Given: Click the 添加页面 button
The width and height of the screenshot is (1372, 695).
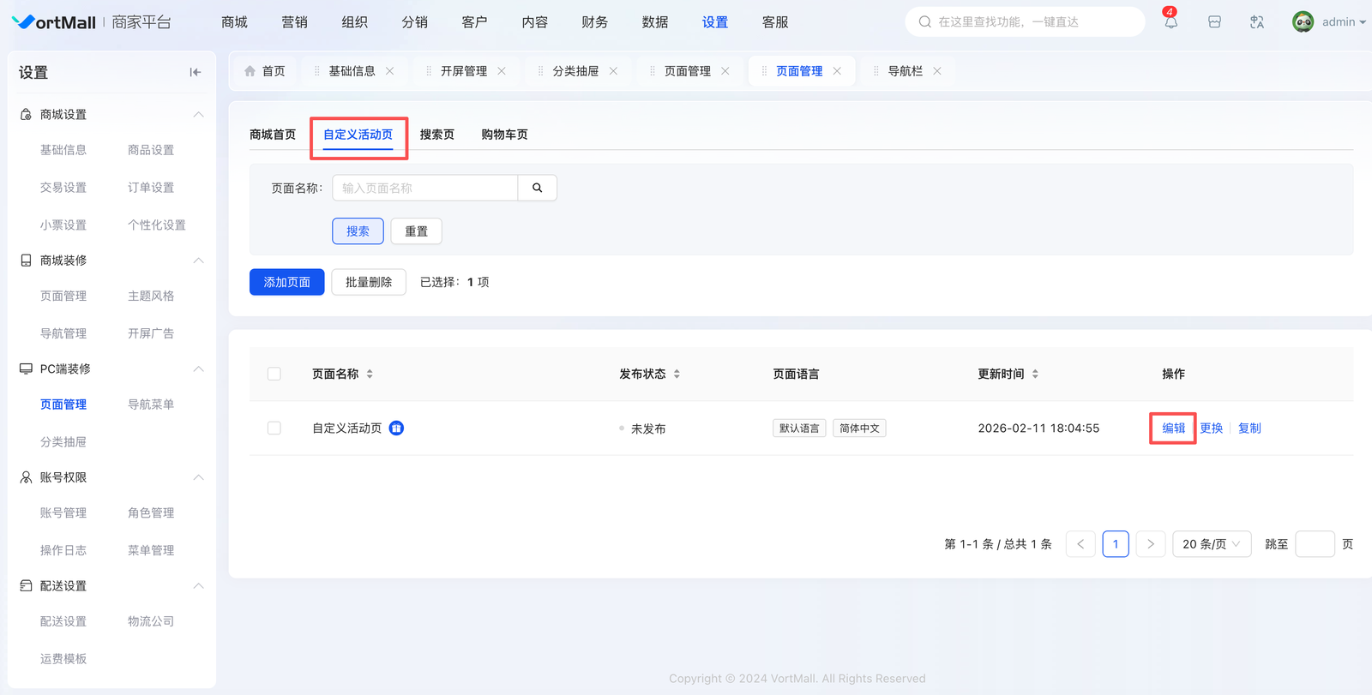Looking at the screenshot, I should 286,282.
